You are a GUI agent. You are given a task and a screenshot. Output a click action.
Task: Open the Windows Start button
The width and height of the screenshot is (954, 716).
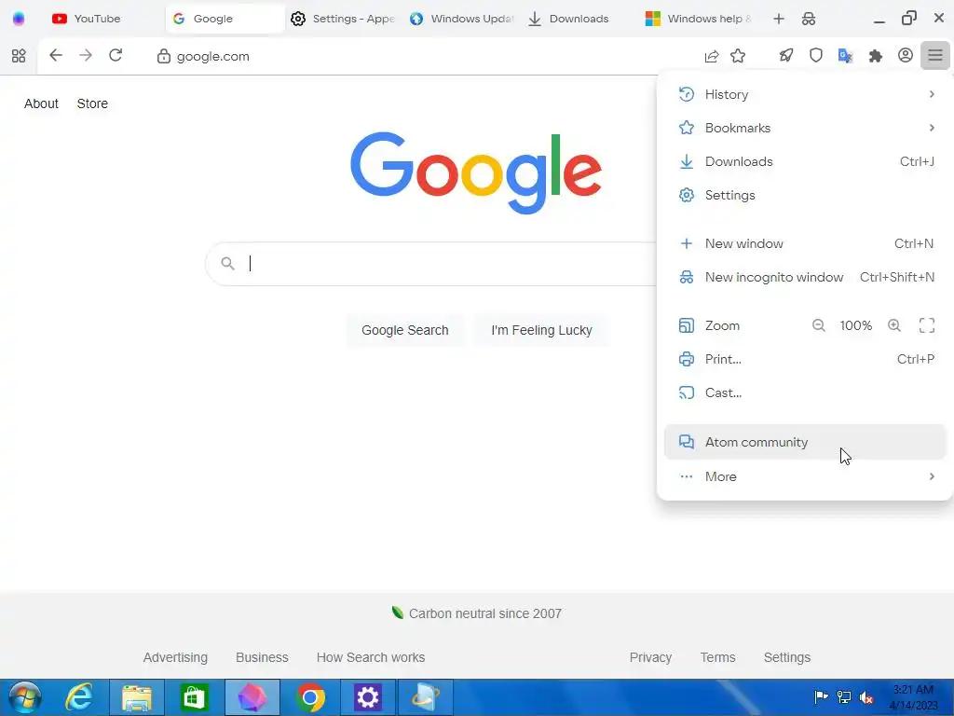click(25, 697)
